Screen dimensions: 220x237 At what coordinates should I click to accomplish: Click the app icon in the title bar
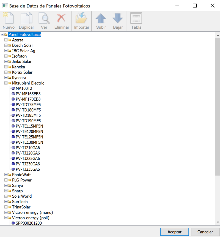[5, 6]
